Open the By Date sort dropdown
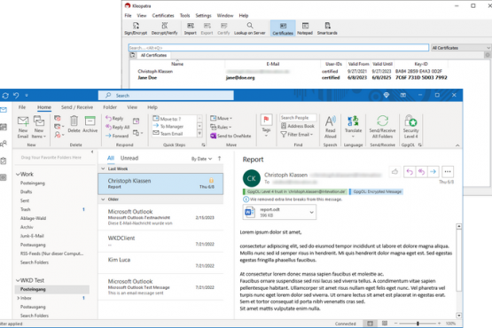Screen dimensions: 492x328 pos(202,159)
